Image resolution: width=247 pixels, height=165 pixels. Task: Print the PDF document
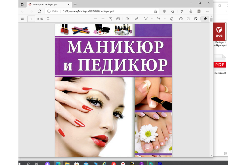[181, 19]
